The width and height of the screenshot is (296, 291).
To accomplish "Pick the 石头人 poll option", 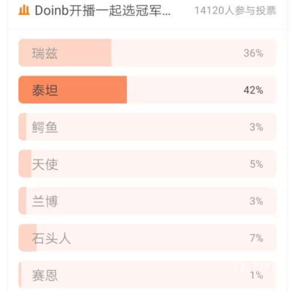I will pyautogui.click(x=147, y=237).
